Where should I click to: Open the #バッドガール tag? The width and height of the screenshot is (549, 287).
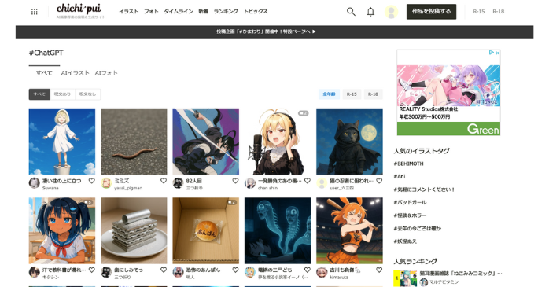410,202
